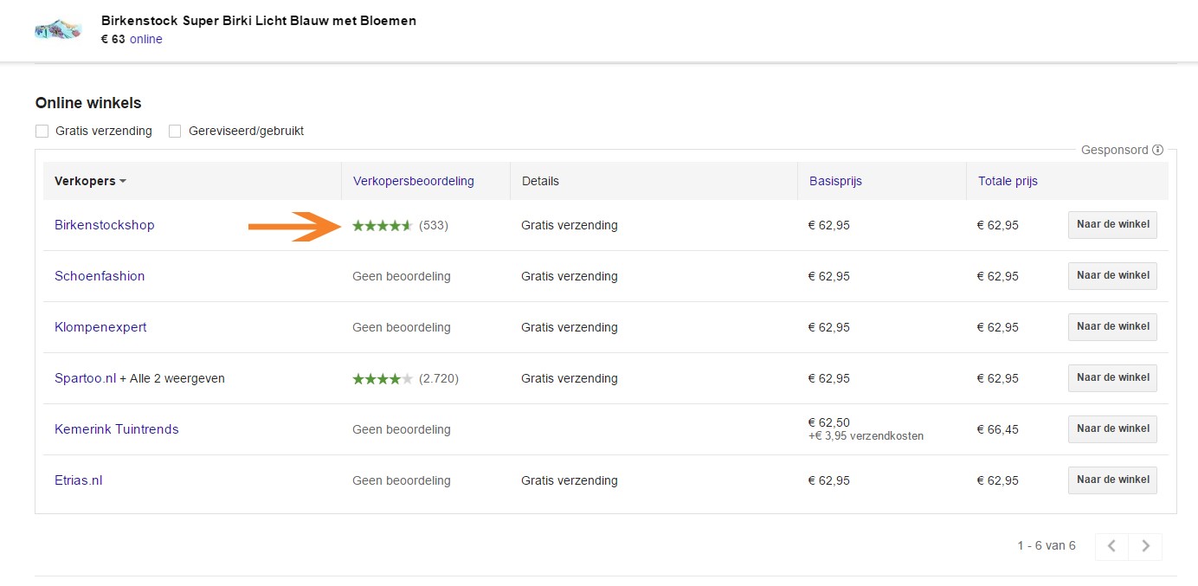Open the Verkopers sort dropdown arrow
The height and width of the screenshot is (586, 1198).
click(x=123, y=182)
